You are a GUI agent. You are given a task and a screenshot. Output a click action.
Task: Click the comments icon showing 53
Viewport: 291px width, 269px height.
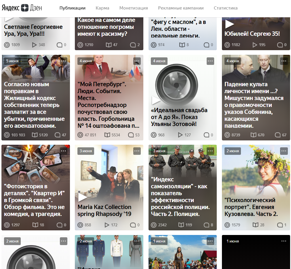pos(131,135)
